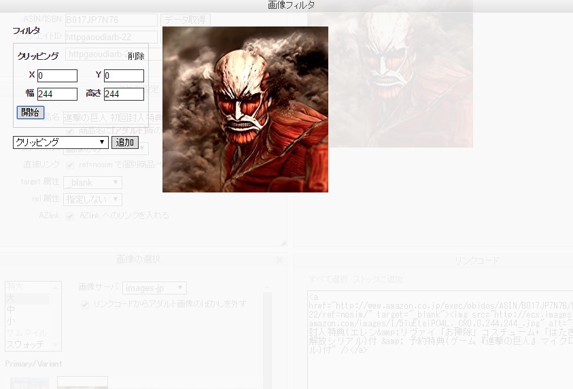Open the 画像サーバ images-jp dropdown
The height and width of the screenshot is (389, 573).
coord(154,288)
